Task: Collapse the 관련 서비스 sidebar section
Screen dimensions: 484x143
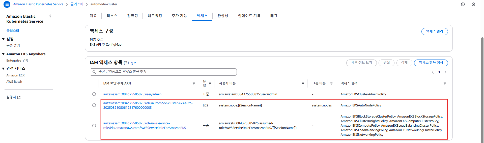Action: (4, 69)
